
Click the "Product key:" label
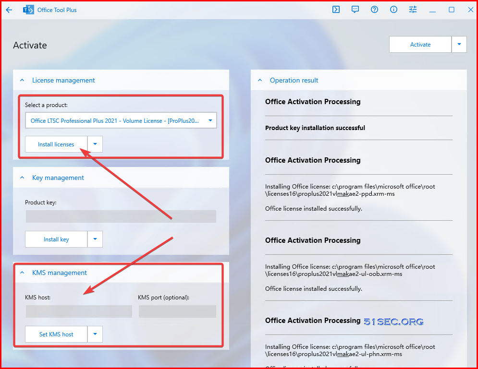[x=40, y=202]
